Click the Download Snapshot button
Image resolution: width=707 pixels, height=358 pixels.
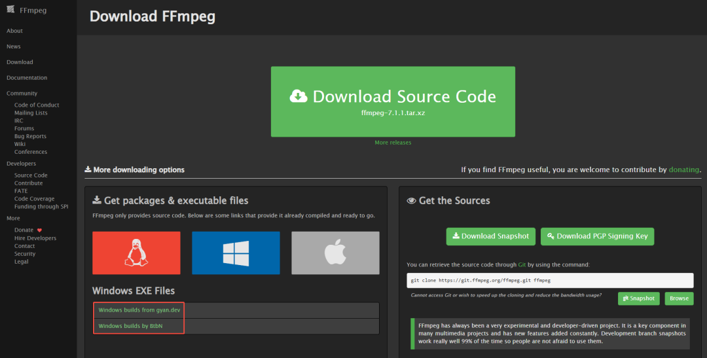(x=490, y=236)
